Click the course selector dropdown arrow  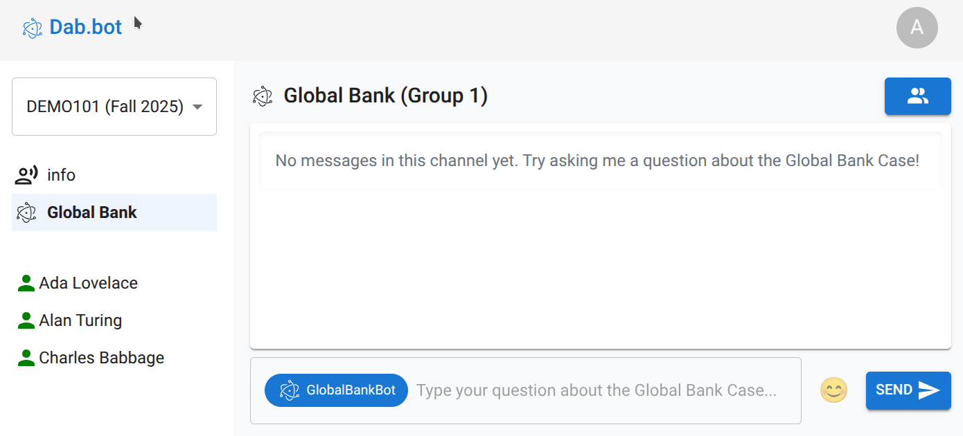coord(197,107)
